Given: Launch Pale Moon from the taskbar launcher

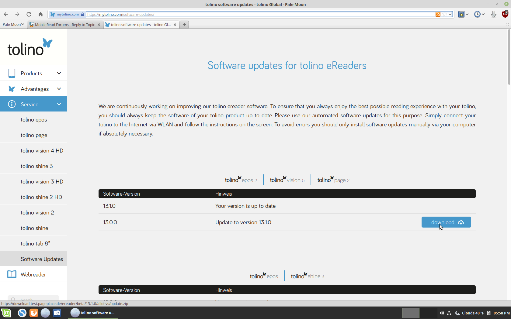Looking at the screenshot, I should [x=45, y=313].
